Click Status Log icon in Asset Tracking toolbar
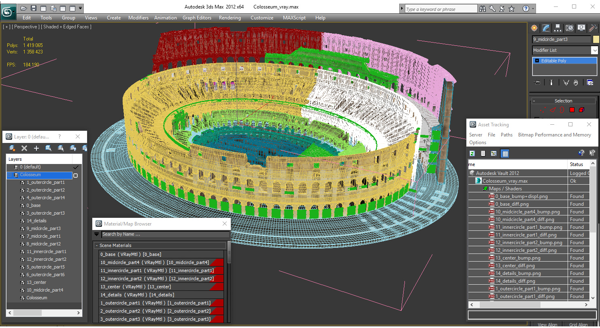The width and height of the screenshot is (600, 328). pos(483,153)
